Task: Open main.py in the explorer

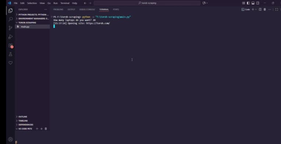Action: (32, 27)
